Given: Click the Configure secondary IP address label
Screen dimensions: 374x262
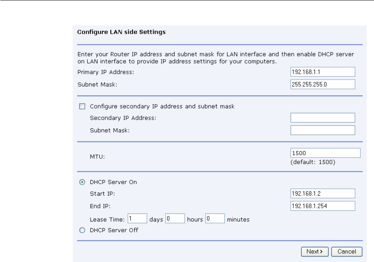Looking at the screenshot, I should tap(162, 106).
